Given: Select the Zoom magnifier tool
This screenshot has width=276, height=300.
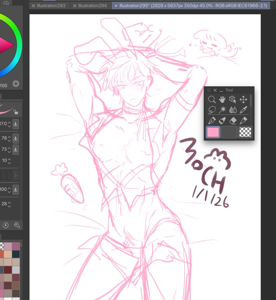Looking at the screenshot, I should tap(212, 99).
